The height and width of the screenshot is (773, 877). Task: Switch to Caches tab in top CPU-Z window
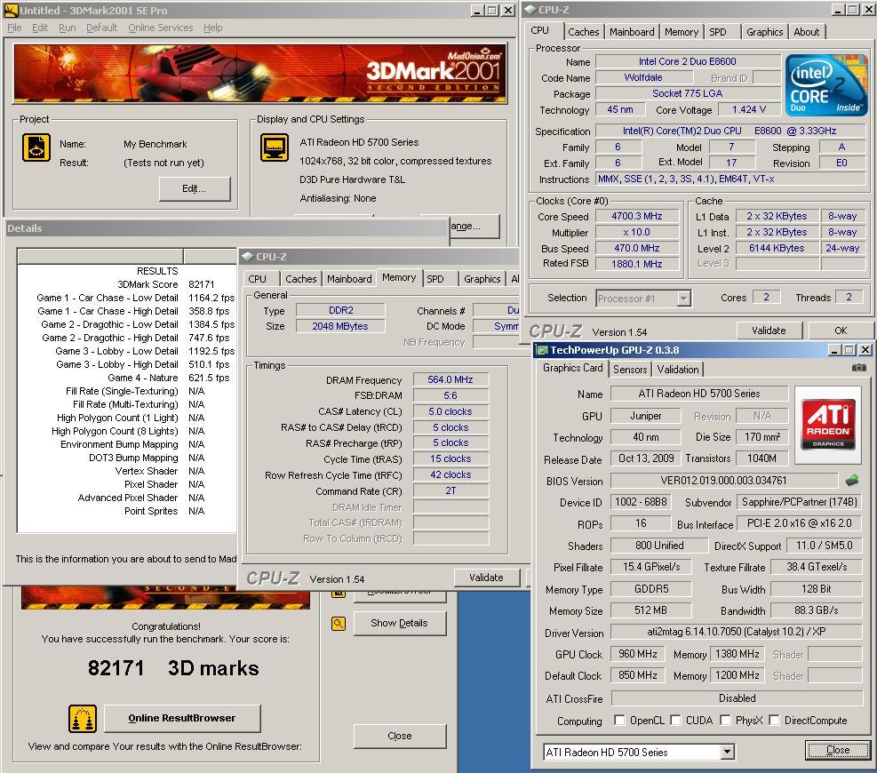[584, 32]
